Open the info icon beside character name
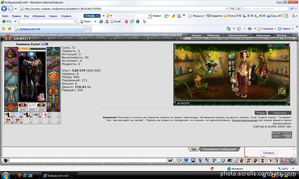 coord(47,44)
